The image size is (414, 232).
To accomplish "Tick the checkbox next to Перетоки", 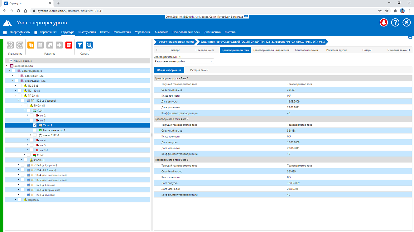I will tap(20, 200).
